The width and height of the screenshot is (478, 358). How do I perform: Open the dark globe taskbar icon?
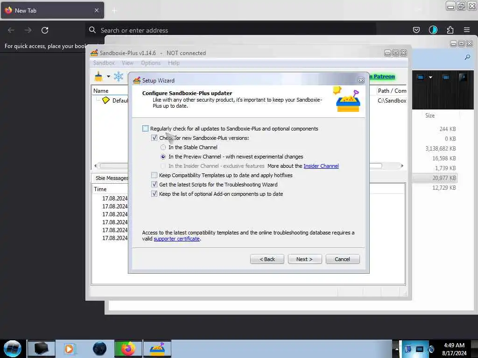pos(99,349)
